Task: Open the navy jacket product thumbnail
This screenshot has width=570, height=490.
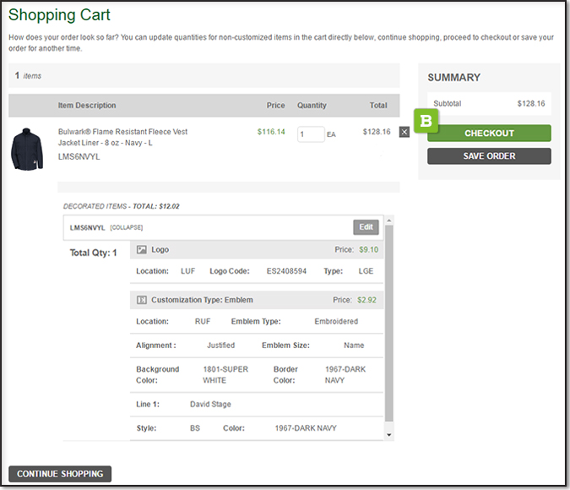Action: click(x=27, y=148)
